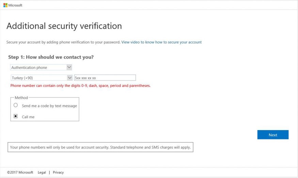Click the chevron arrow beside Authentication phone

(69, 67)
